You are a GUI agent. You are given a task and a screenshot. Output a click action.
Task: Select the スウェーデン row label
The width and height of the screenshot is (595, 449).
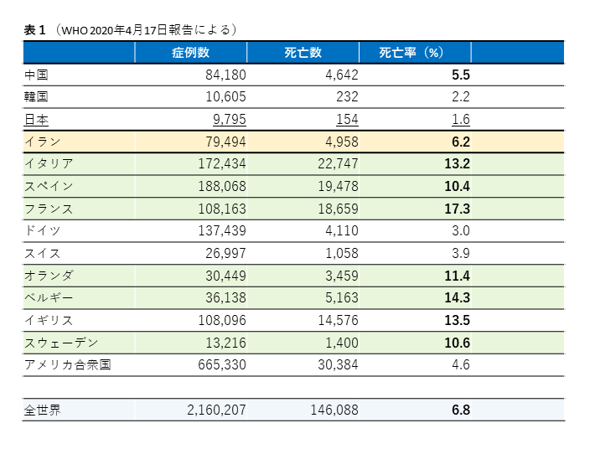[61, 342]
